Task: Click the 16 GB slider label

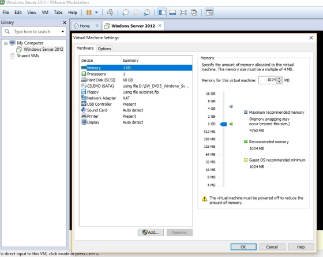Action: point(211,94)
